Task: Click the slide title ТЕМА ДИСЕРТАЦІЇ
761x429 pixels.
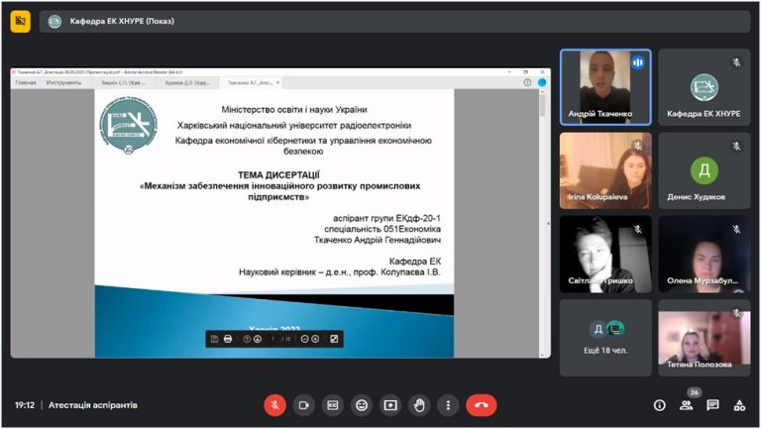Action: pos(278,174)
